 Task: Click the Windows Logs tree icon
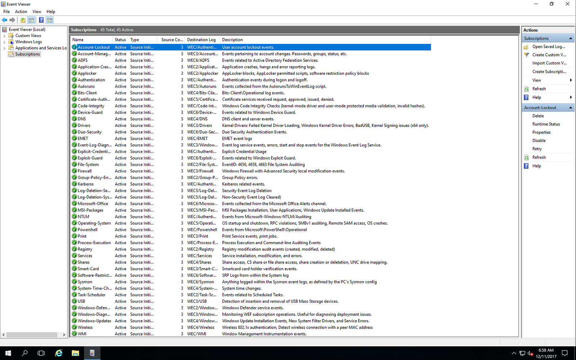click(11, 42)
